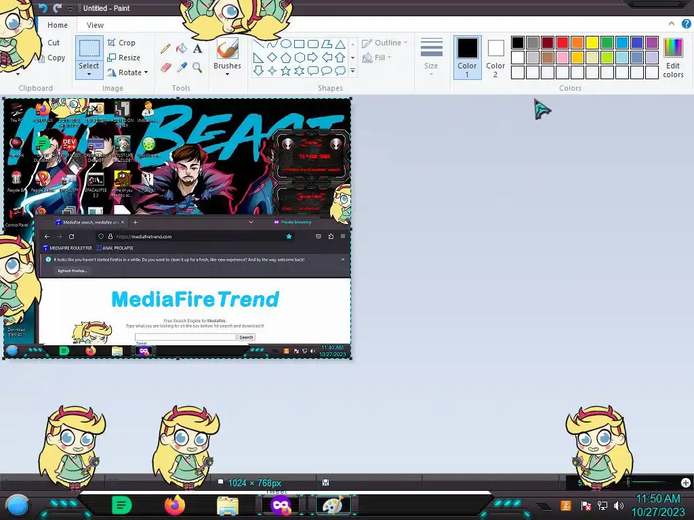Collapse the ribbon with the chevron
This screenshot has width=694, height=520.
coord(672,24)
